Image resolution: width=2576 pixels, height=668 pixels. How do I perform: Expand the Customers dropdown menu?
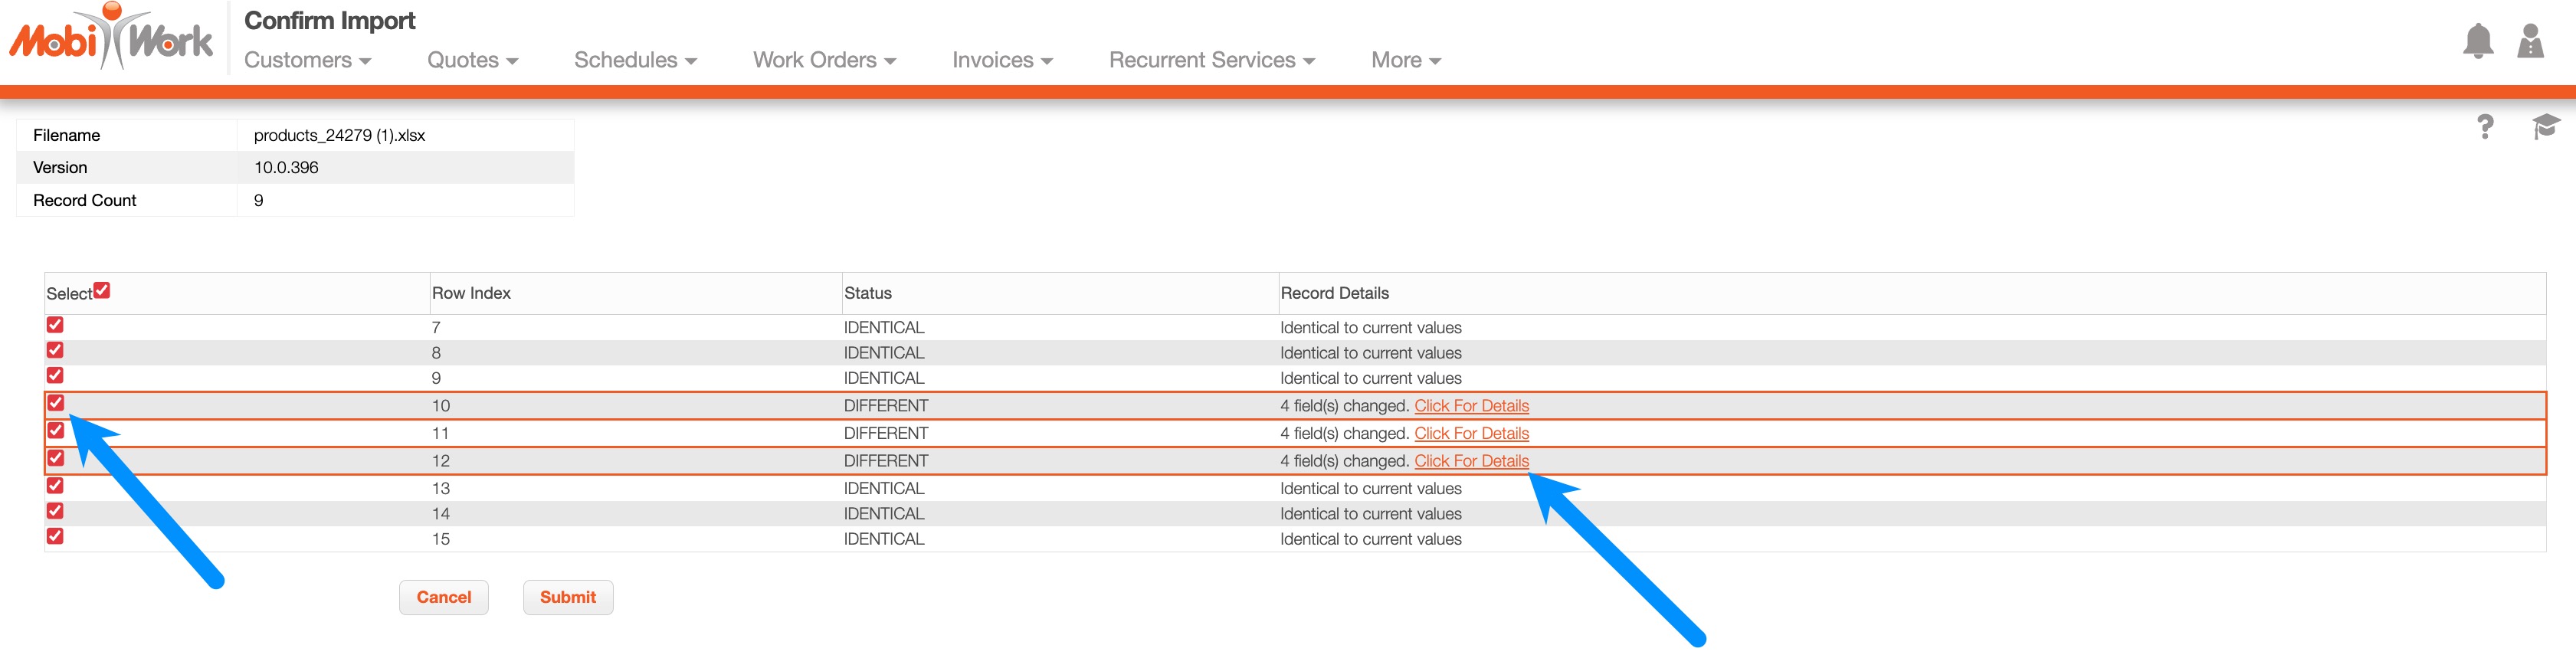coord(307,60)
